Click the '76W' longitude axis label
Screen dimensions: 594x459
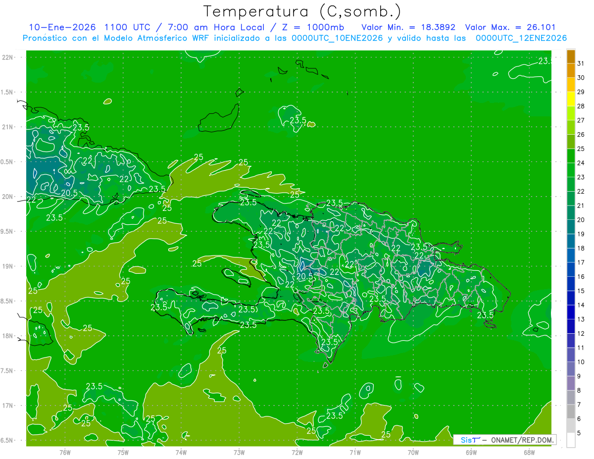pos(65,453)
